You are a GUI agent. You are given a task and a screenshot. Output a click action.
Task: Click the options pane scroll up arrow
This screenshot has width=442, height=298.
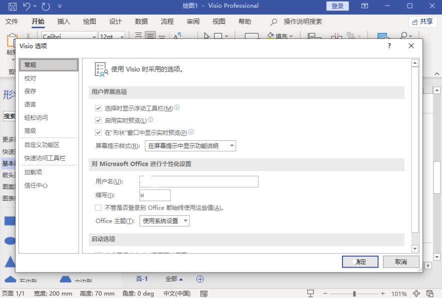coord(414,63)
